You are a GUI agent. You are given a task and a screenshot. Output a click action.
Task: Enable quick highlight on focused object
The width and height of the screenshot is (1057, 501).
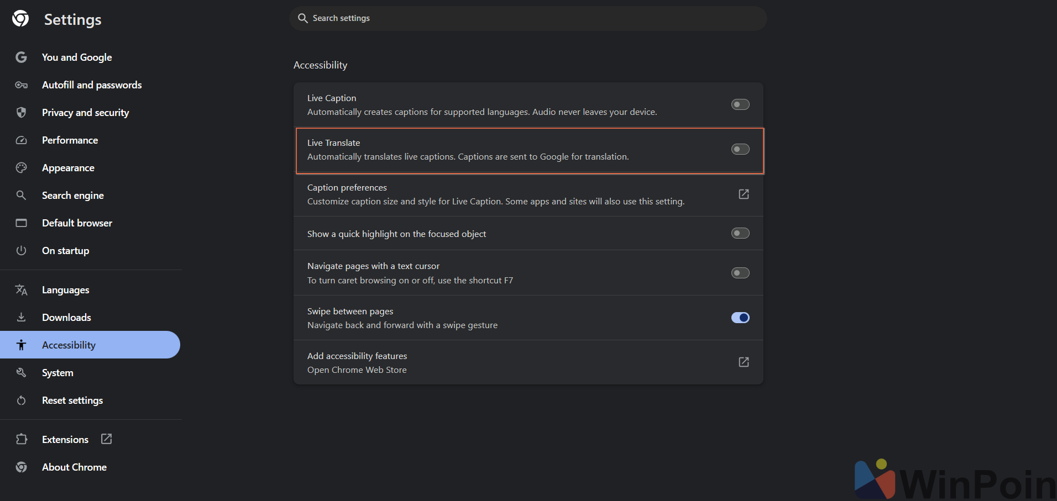[740, 233]
